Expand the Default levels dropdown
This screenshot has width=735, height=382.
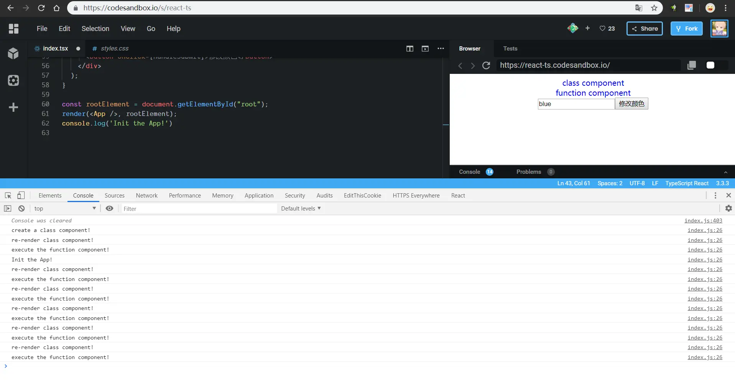click(301, 209)
